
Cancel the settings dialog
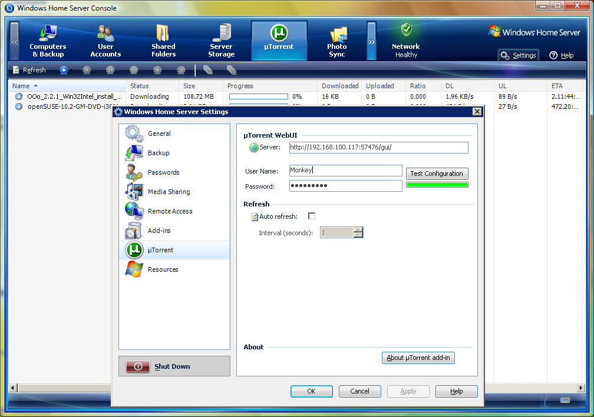359,391
